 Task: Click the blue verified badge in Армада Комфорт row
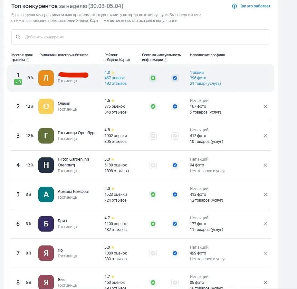175,194
